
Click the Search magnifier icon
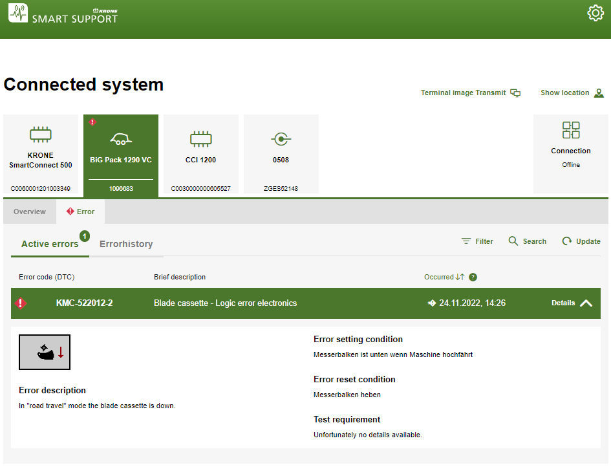pyautogui.click(x=513, y=241)
